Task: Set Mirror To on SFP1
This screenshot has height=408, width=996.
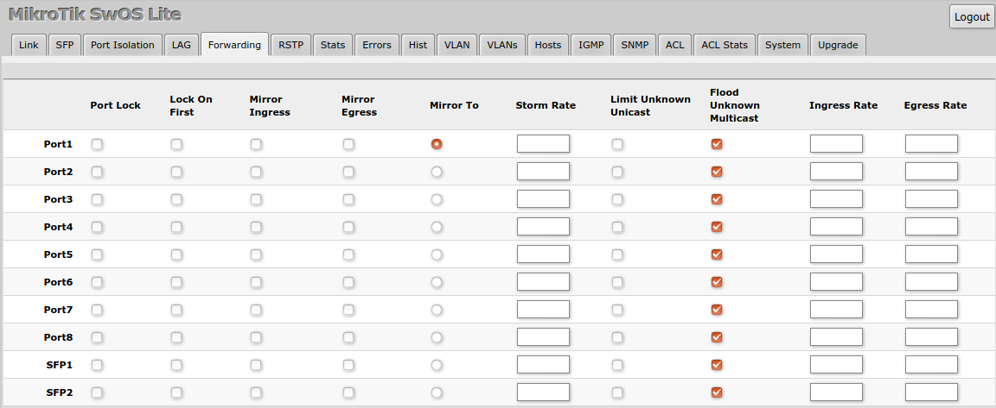Action: pos(437,365)
